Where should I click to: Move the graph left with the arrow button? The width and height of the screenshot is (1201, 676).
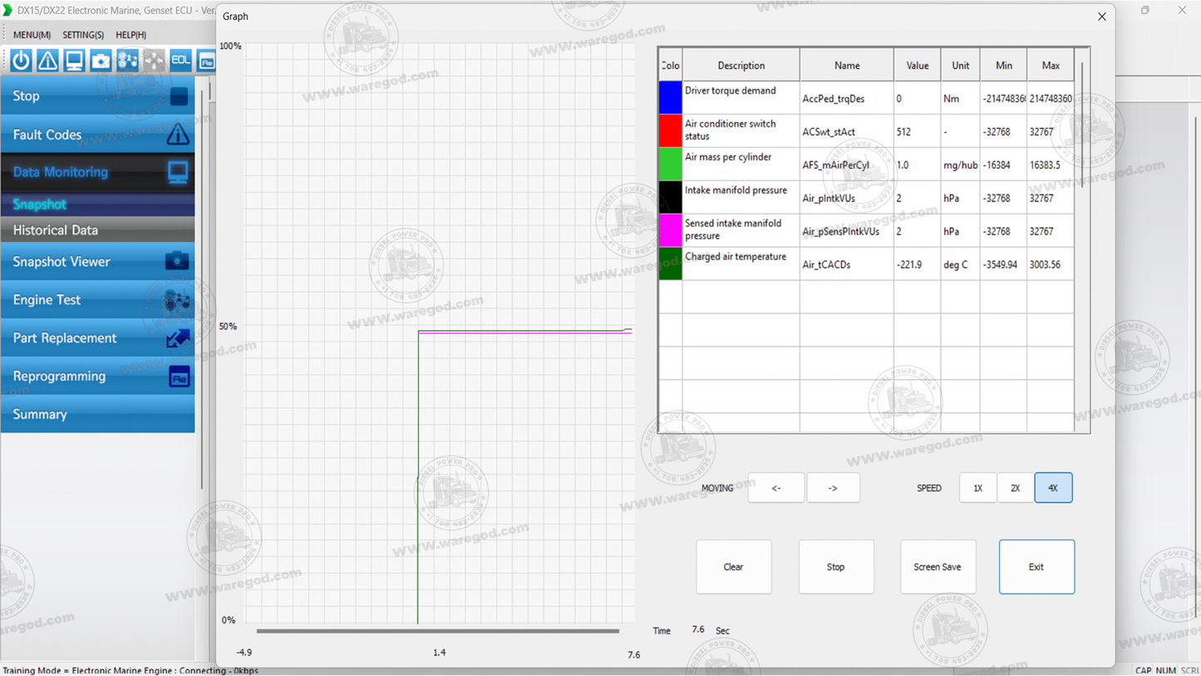point(776,488)
